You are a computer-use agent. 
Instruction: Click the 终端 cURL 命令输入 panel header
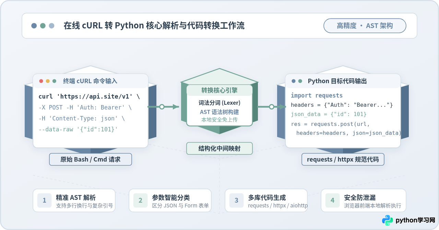tap(91, 81)
